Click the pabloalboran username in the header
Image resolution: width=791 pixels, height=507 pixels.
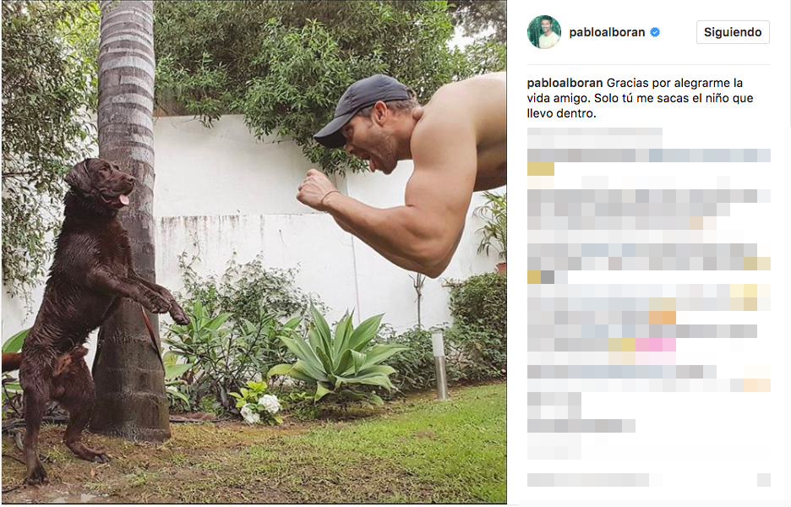point(607,32)
